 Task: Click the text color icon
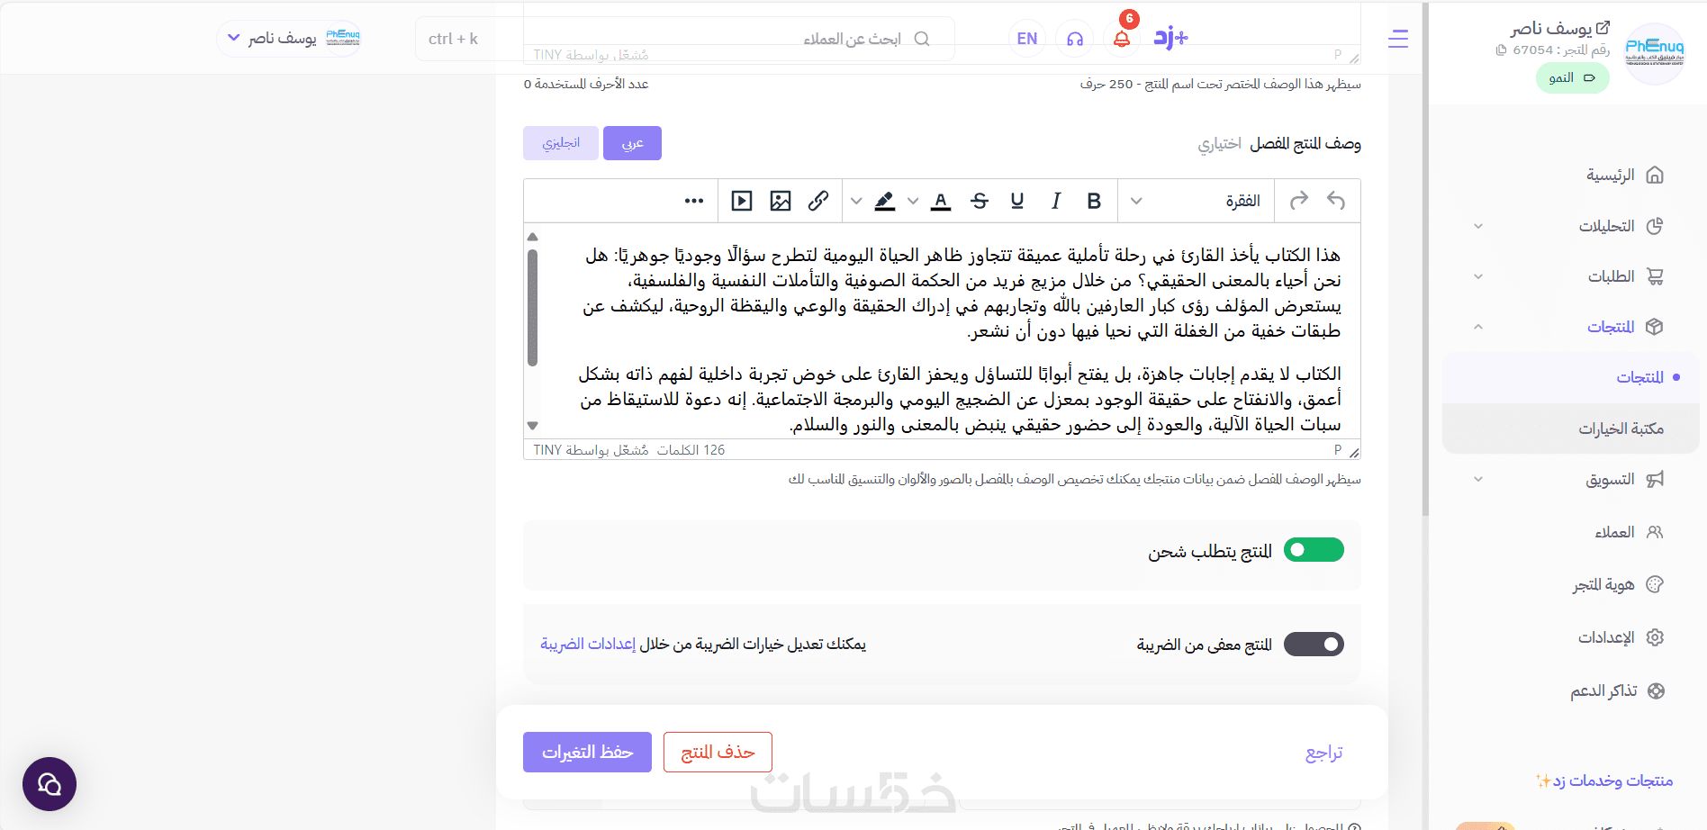tap(941, 201)
